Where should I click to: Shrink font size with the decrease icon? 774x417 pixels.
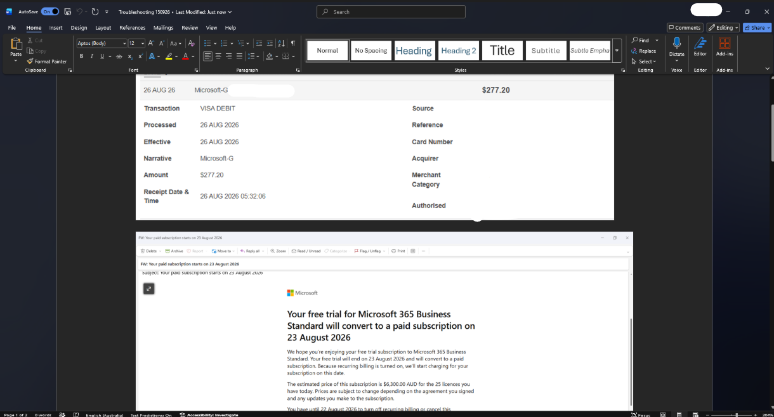161,43
